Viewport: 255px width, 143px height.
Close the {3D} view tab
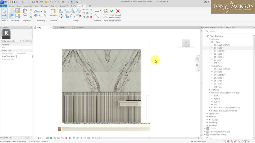(51, 27)
